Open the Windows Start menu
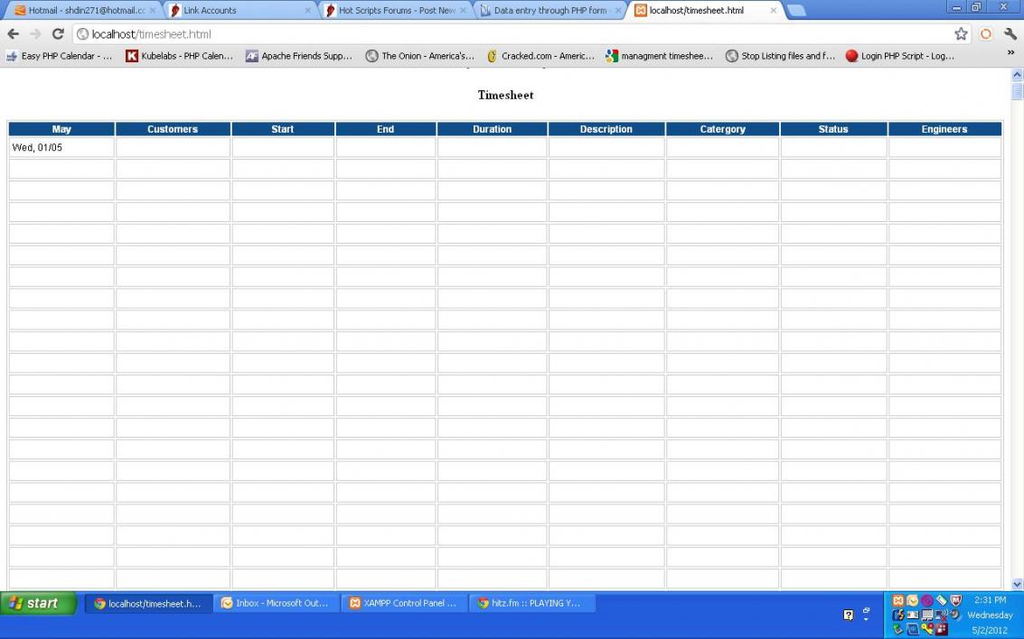The width and height of the screenshot is (1024, 639). pos(38,603)
